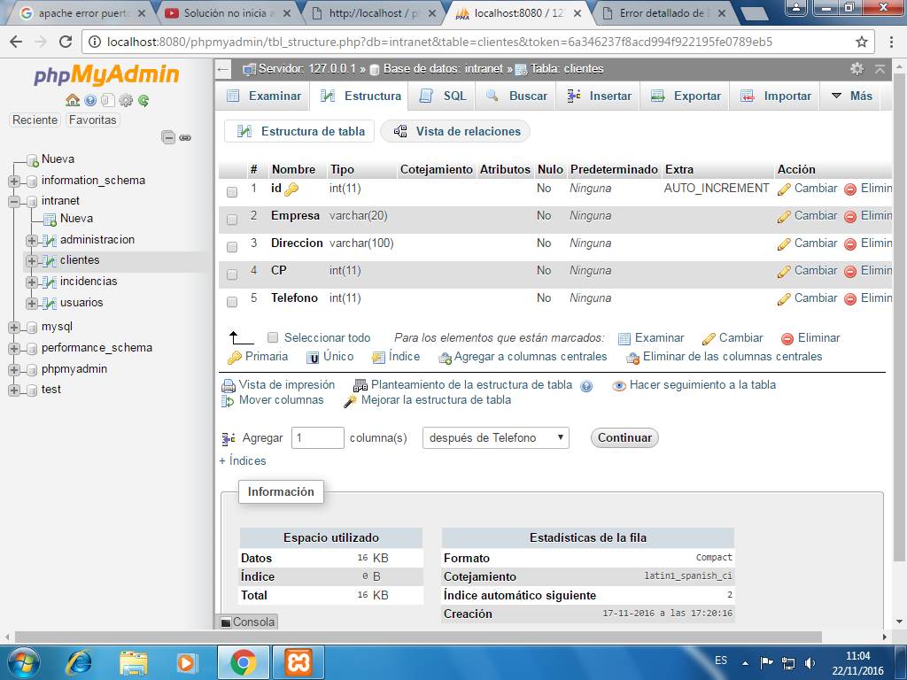
Task: Open the XAMPP icon in the taskbar
Action: [x=298, y=662]
